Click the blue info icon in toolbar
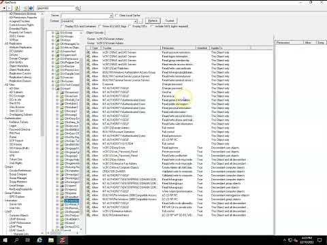This screenshot has width=327, height=245. (x=31, y=8)
